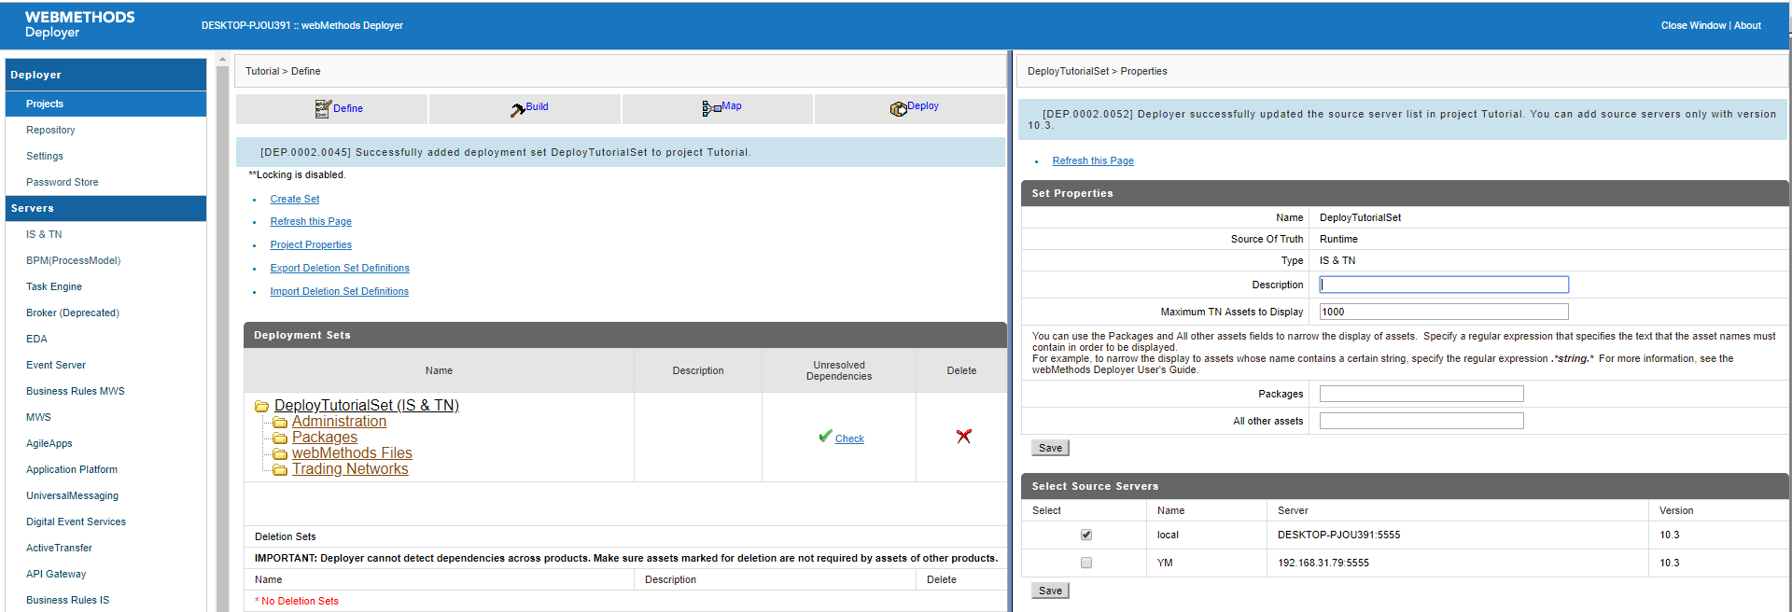The image size is (1792, 612).
Task: Open MWS servers page
Action: [38, 417]
